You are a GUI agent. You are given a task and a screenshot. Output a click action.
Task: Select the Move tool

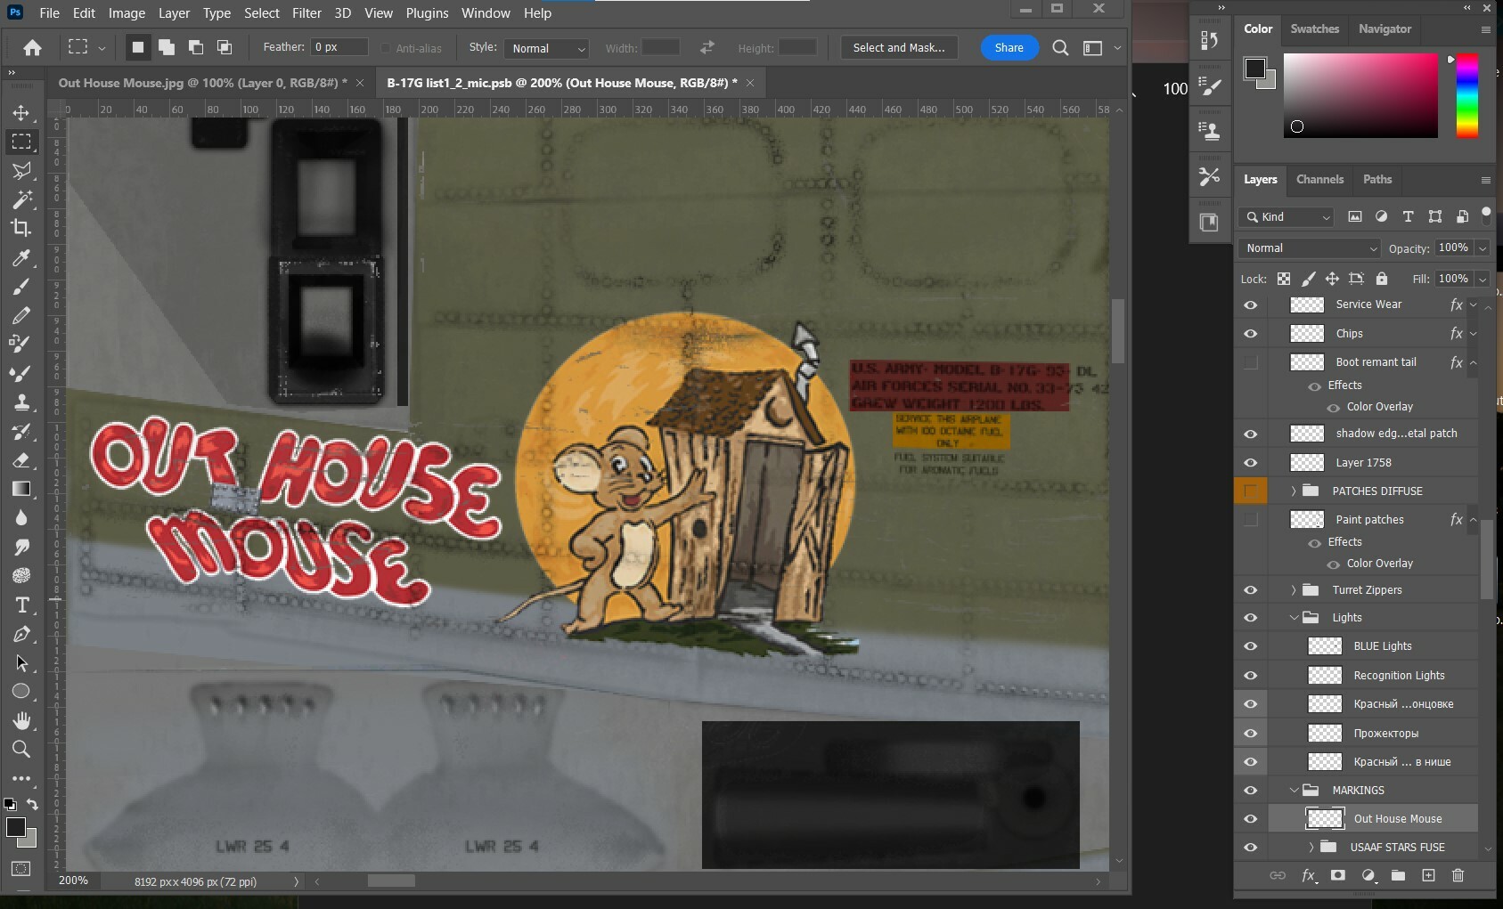[21, 113]
